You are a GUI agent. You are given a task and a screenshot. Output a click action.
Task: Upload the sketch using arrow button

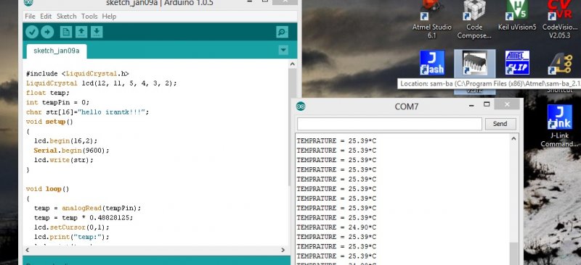pos(47,32)
